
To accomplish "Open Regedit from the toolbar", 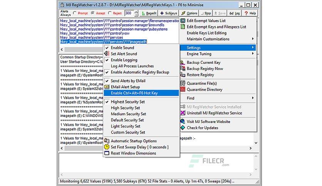I will pos(149,13).
